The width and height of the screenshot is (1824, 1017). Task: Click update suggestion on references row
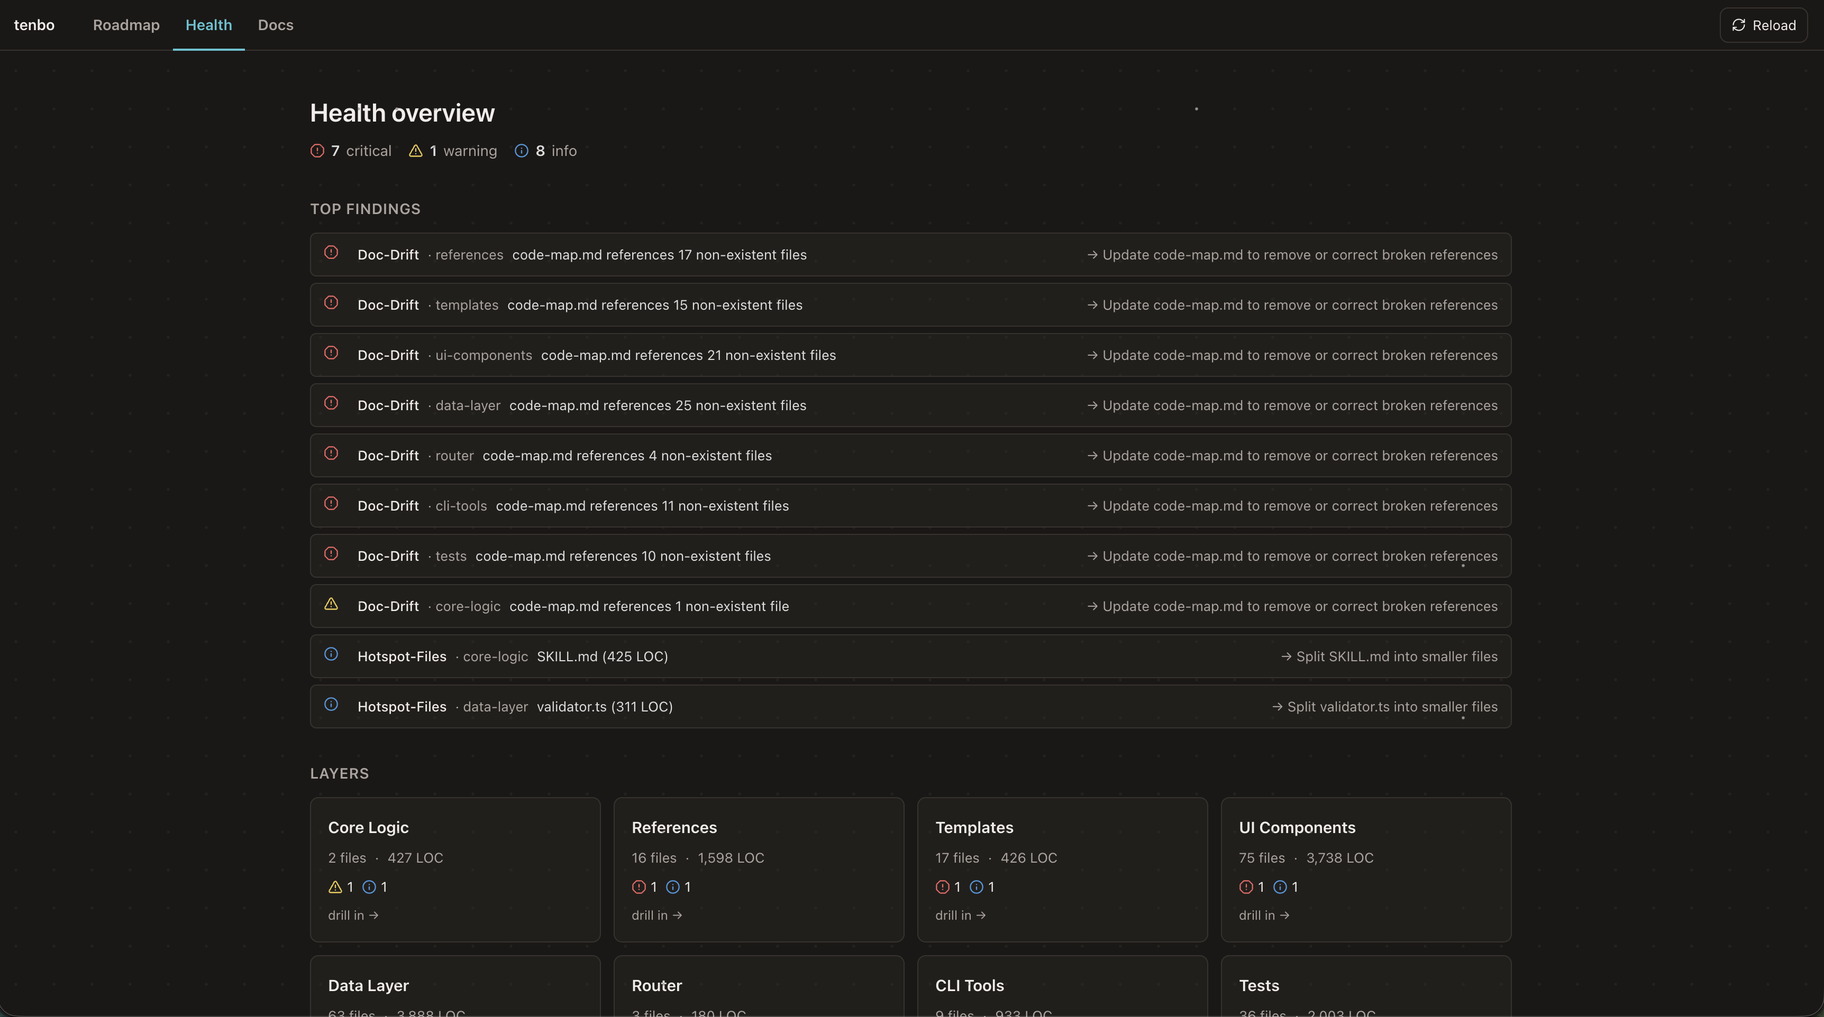tap(1292, 255)
